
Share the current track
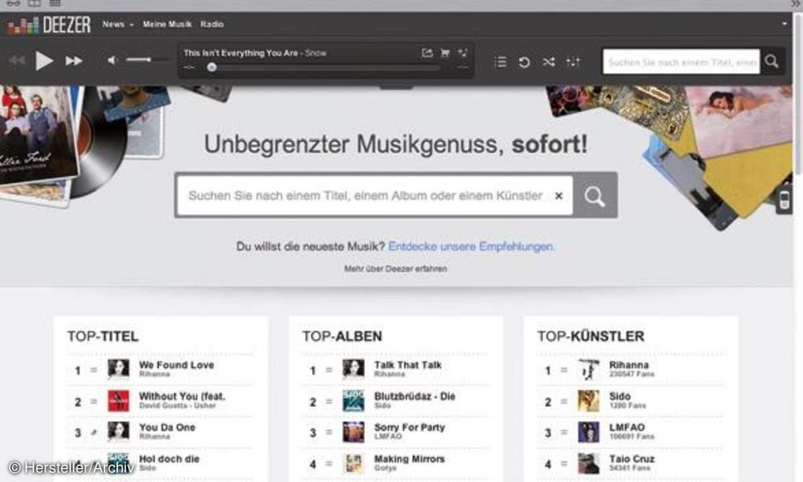427,53
